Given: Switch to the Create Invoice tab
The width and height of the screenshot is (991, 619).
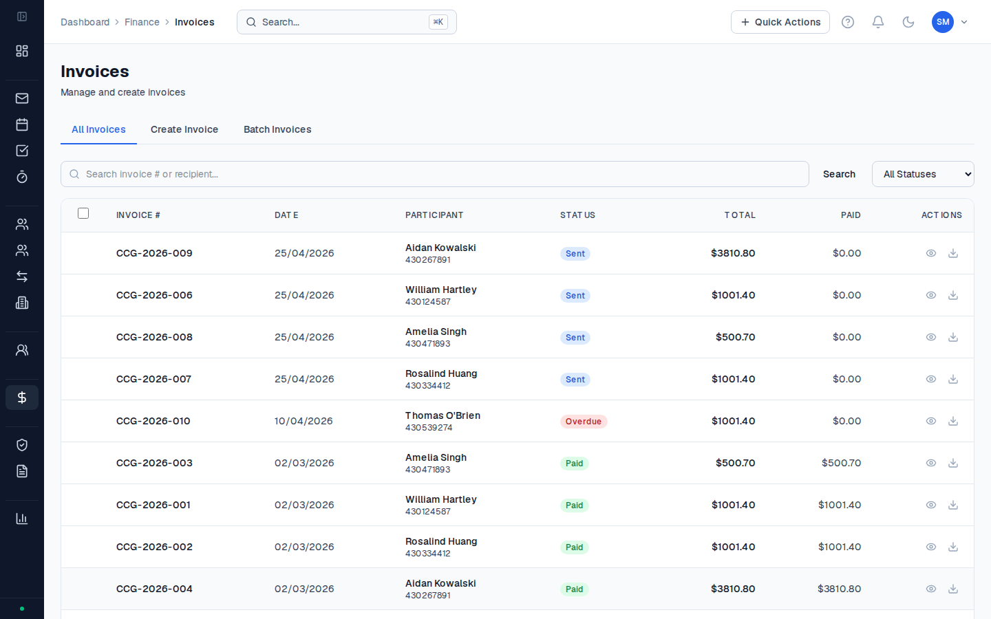Looking at the screenshot, I should click(184, 129).
